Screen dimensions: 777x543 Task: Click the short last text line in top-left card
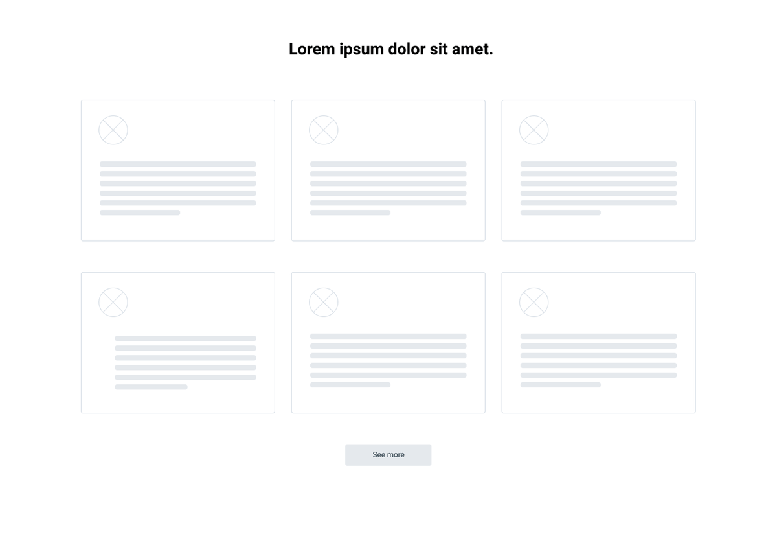pyautogui.click(x=140, y=213)
